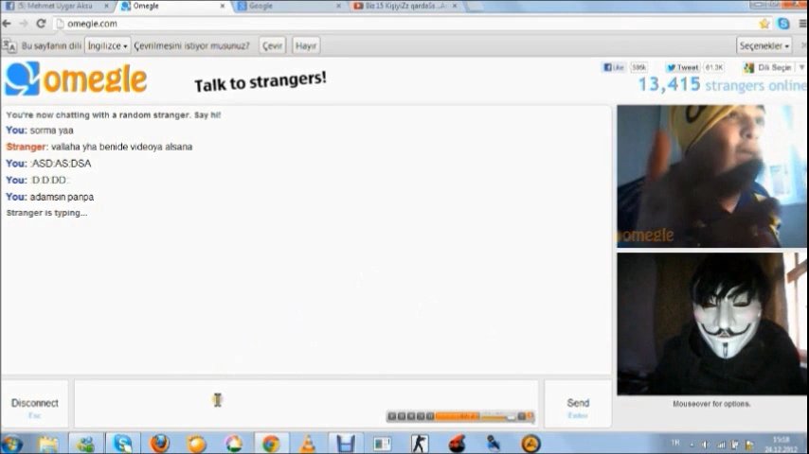
Task: Click 'Mouseover for options.' text below video
Action: point(711,404)
